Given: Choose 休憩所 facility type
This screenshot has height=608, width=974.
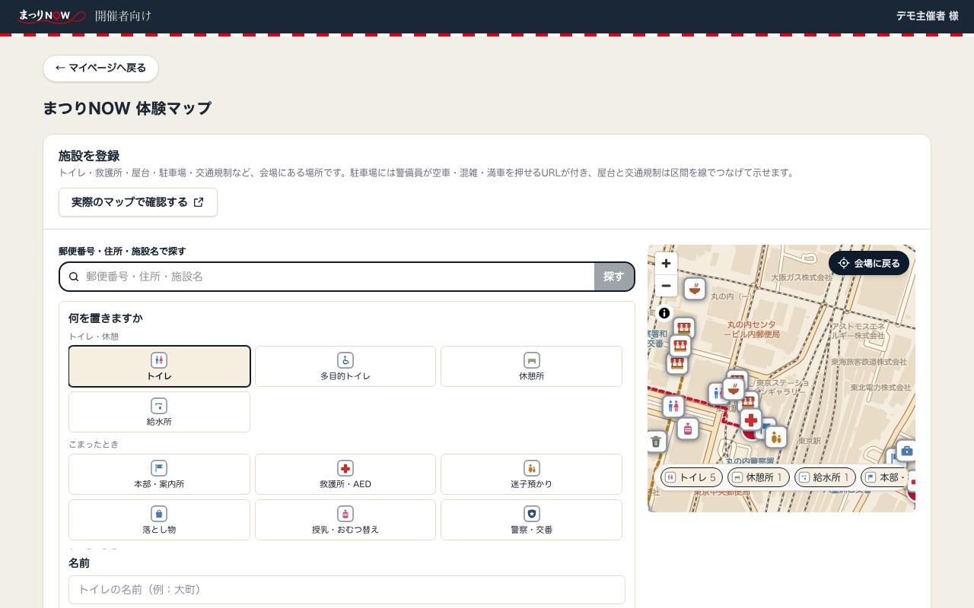Looking at the screenshot, I should [531, 366].
